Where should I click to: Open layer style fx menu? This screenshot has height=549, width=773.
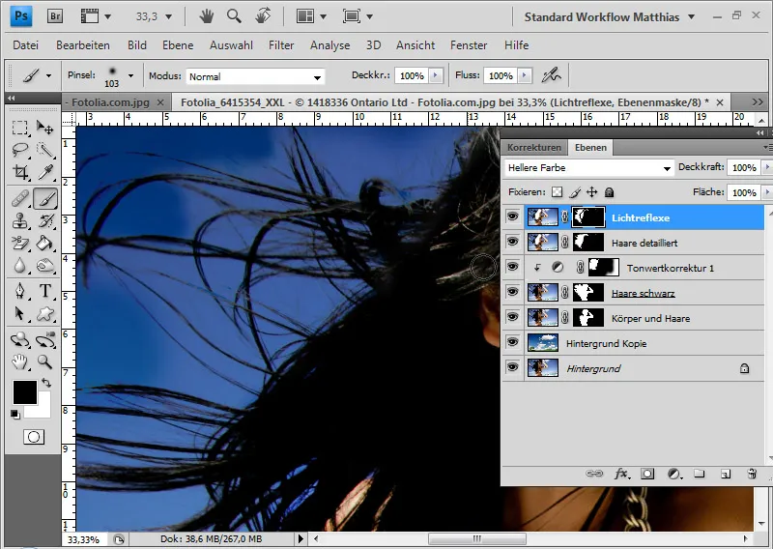tap(622, 474)
